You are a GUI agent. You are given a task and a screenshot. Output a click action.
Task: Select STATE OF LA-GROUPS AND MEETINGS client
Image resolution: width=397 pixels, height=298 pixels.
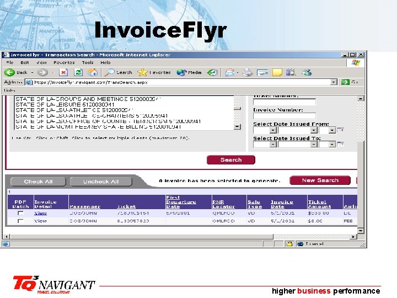coord(88,99)
